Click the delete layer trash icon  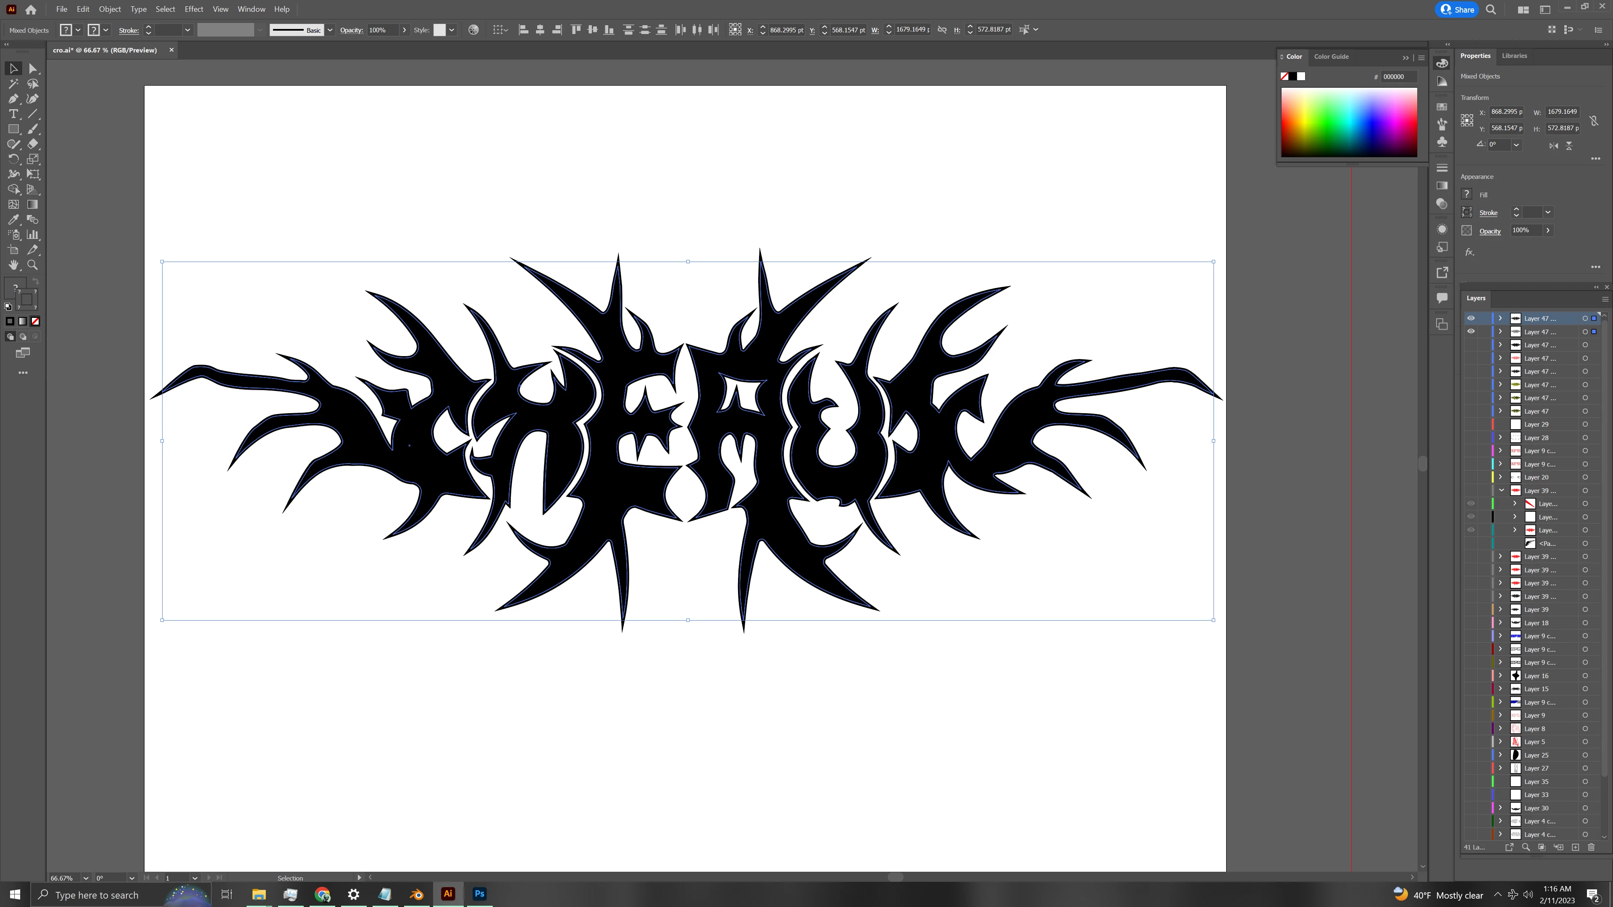(x=1591, y=847)
